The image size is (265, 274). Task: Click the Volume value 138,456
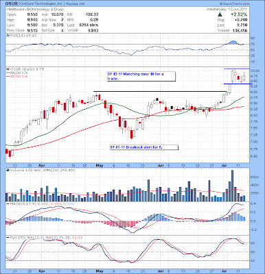click(240, 30)
